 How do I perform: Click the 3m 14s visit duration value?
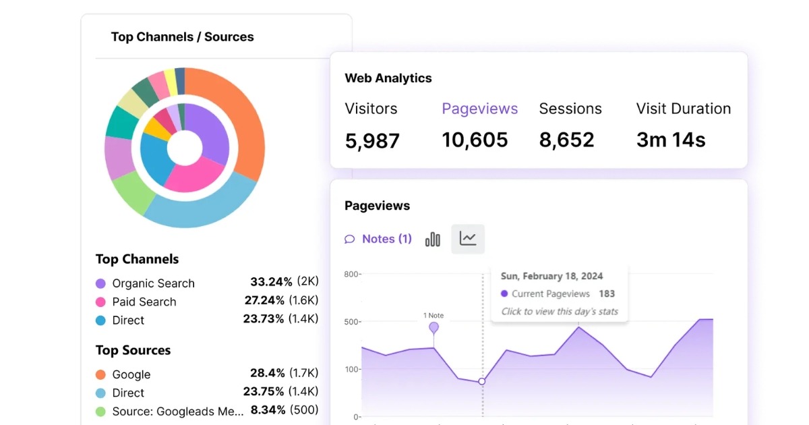(671, 140)
